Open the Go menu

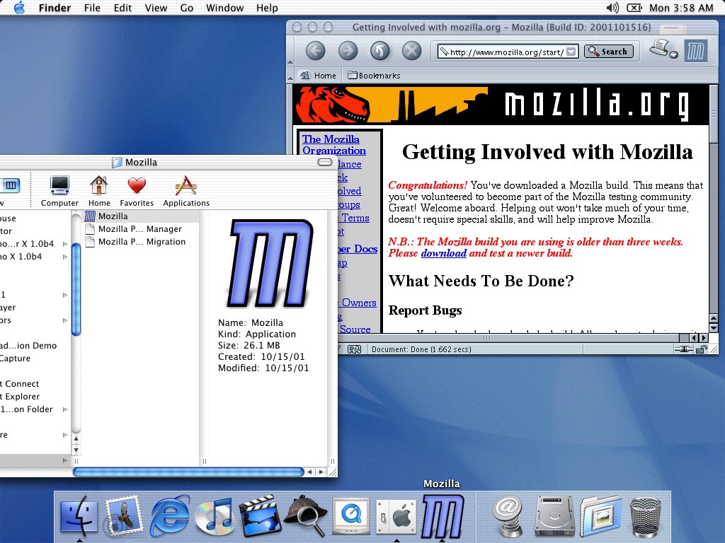187,8
